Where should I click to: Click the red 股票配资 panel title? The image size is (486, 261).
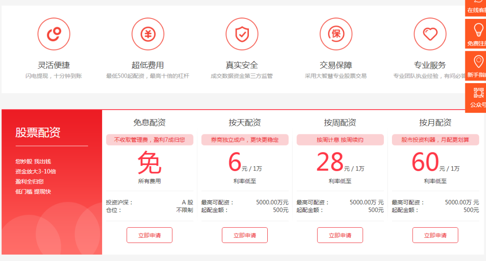tap(38, 133)
